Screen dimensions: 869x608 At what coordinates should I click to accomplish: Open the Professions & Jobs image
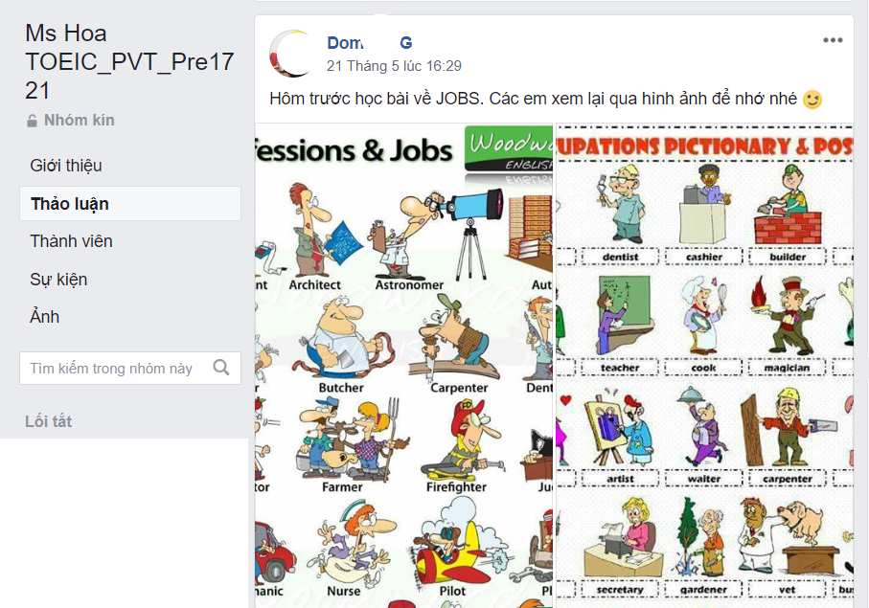coord(404,366)
